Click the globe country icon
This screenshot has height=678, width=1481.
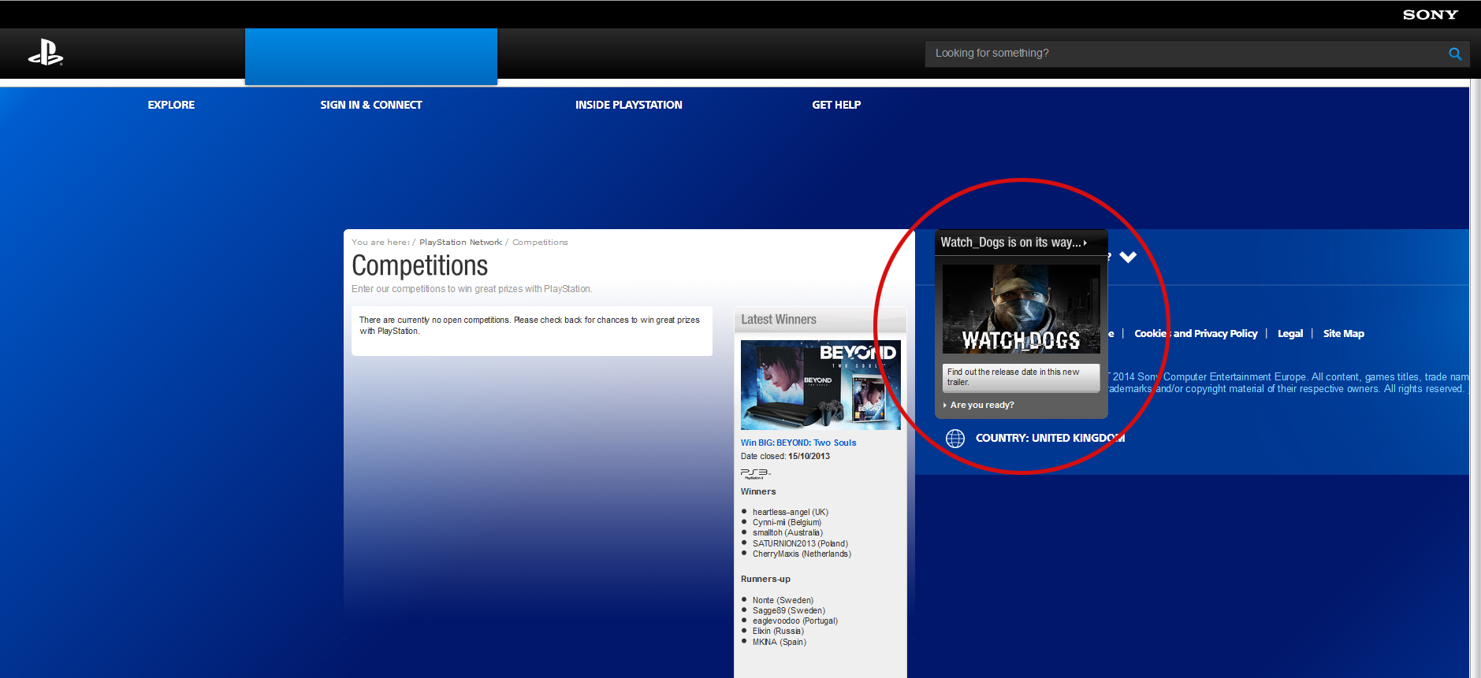954,439
